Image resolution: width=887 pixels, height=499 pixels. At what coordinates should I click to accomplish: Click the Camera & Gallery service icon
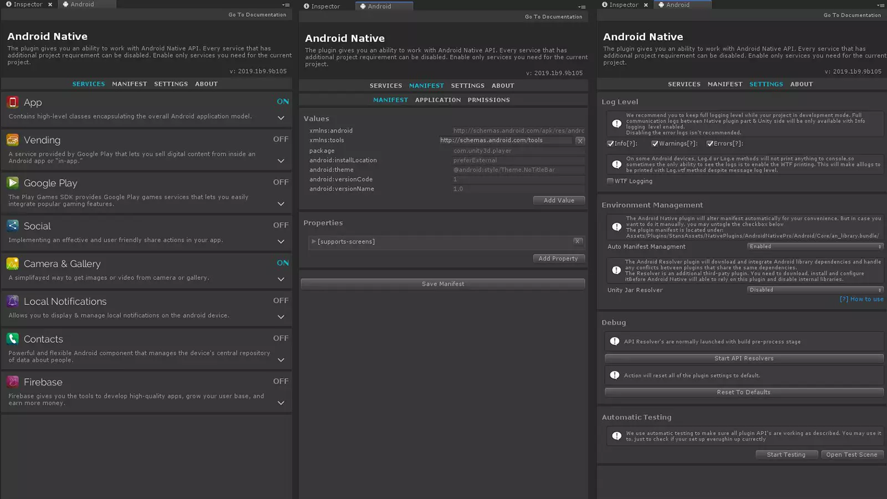12,263
